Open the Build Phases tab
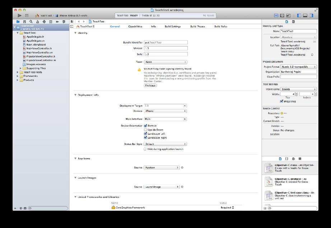The image size is (331, 228). pyautogui.click(x=197, y=26)
